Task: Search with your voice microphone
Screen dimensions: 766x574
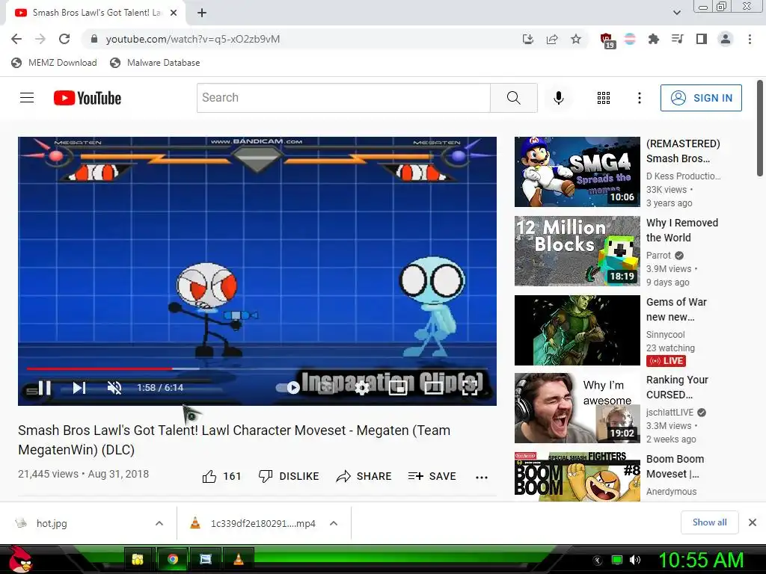Action: click(x=558, y=98)
